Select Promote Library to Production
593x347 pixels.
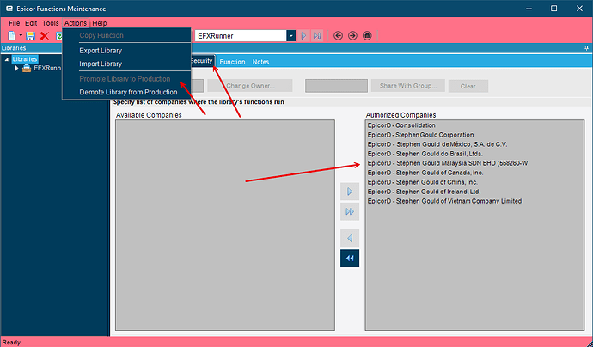125,79
